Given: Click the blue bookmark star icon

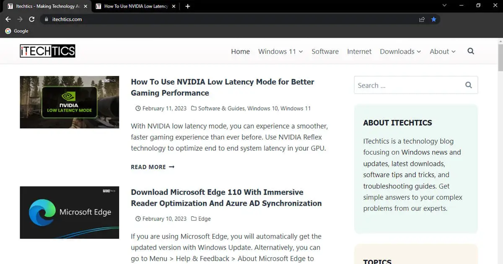Looking at the screenshot, I should pyautogui.click(x=434, y=19).
